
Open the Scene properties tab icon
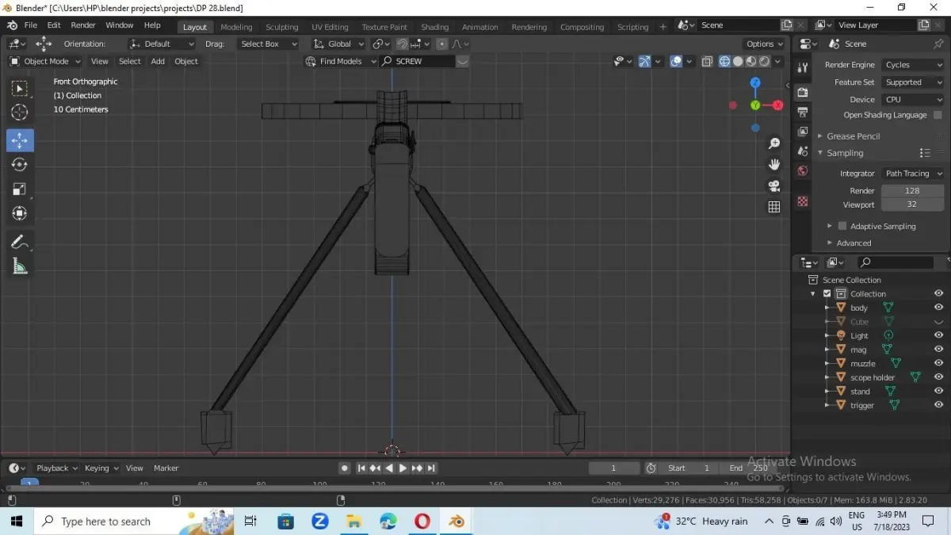pos(803,151)
